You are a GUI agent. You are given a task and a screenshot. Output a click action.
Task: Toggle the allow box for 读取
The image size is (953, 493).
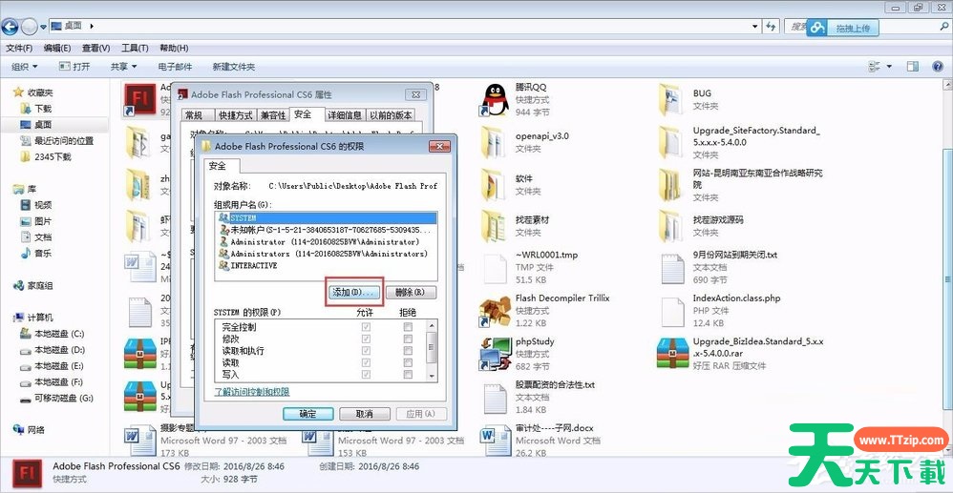pos(366,362)
